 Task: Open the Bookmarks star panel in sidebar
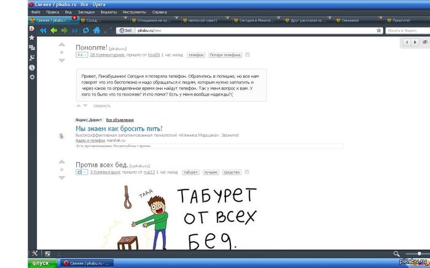click(32, 37)
